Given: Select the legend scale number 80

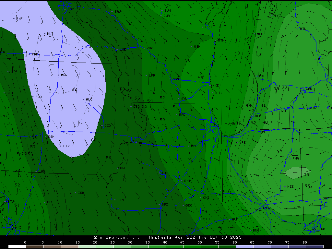Looking at the screenshot, I should pos(305,243).
